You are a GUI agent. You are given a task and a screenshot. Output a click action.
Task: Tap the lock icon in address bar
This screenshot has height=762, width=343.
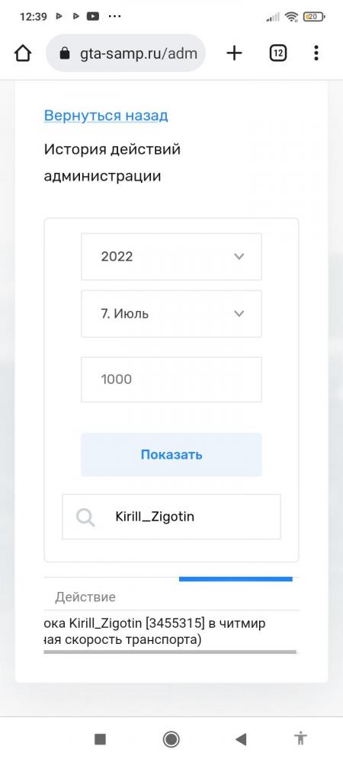point(65,53)
